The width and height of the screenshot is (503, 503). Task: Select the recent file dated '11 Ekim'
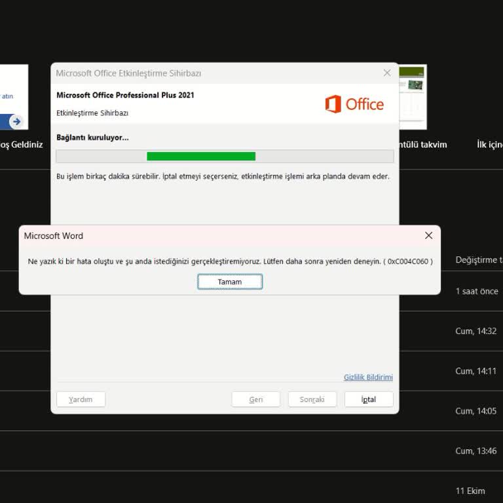coord(470,491)
